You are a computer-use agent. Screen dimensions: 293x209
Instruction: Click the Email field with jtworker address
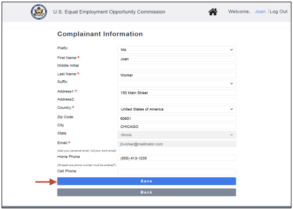pyautogui.click(x=177, y=144)
